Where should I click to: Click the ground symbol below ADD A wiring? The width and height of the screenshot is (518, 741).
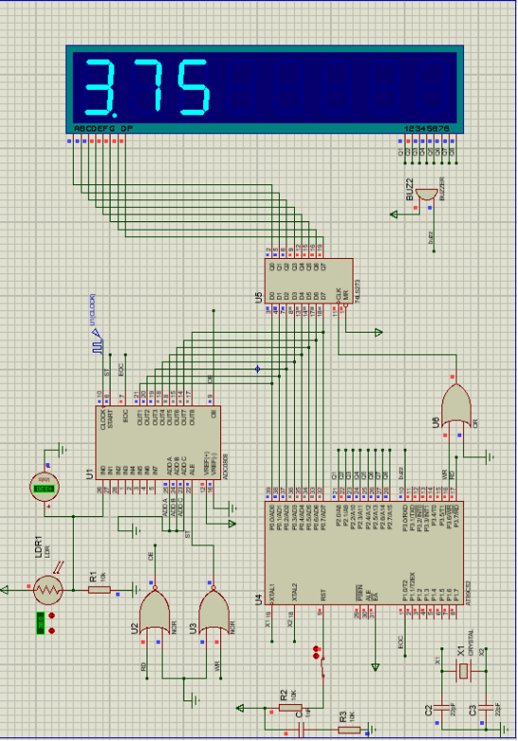(136, 531)
